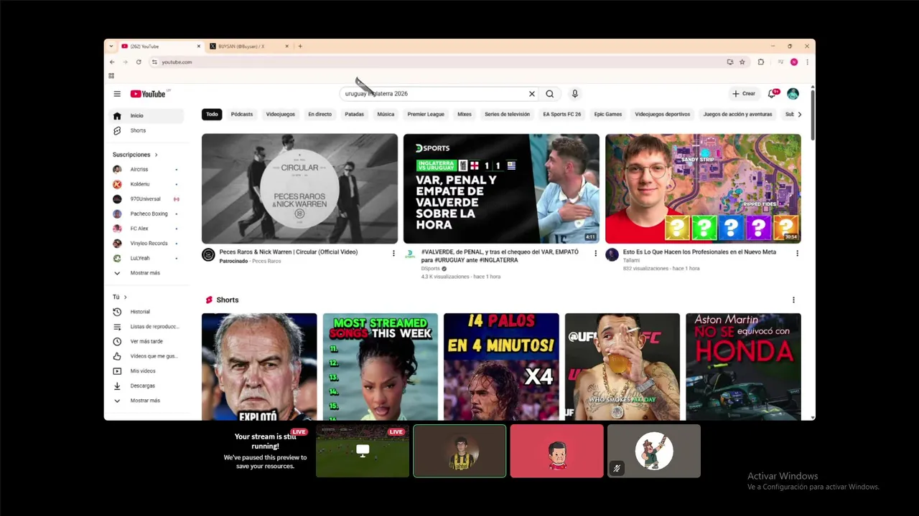Viewport: 919px width, 516px height.
Task: Select the Videojuegos filter chip
Action: pos(281,114)
